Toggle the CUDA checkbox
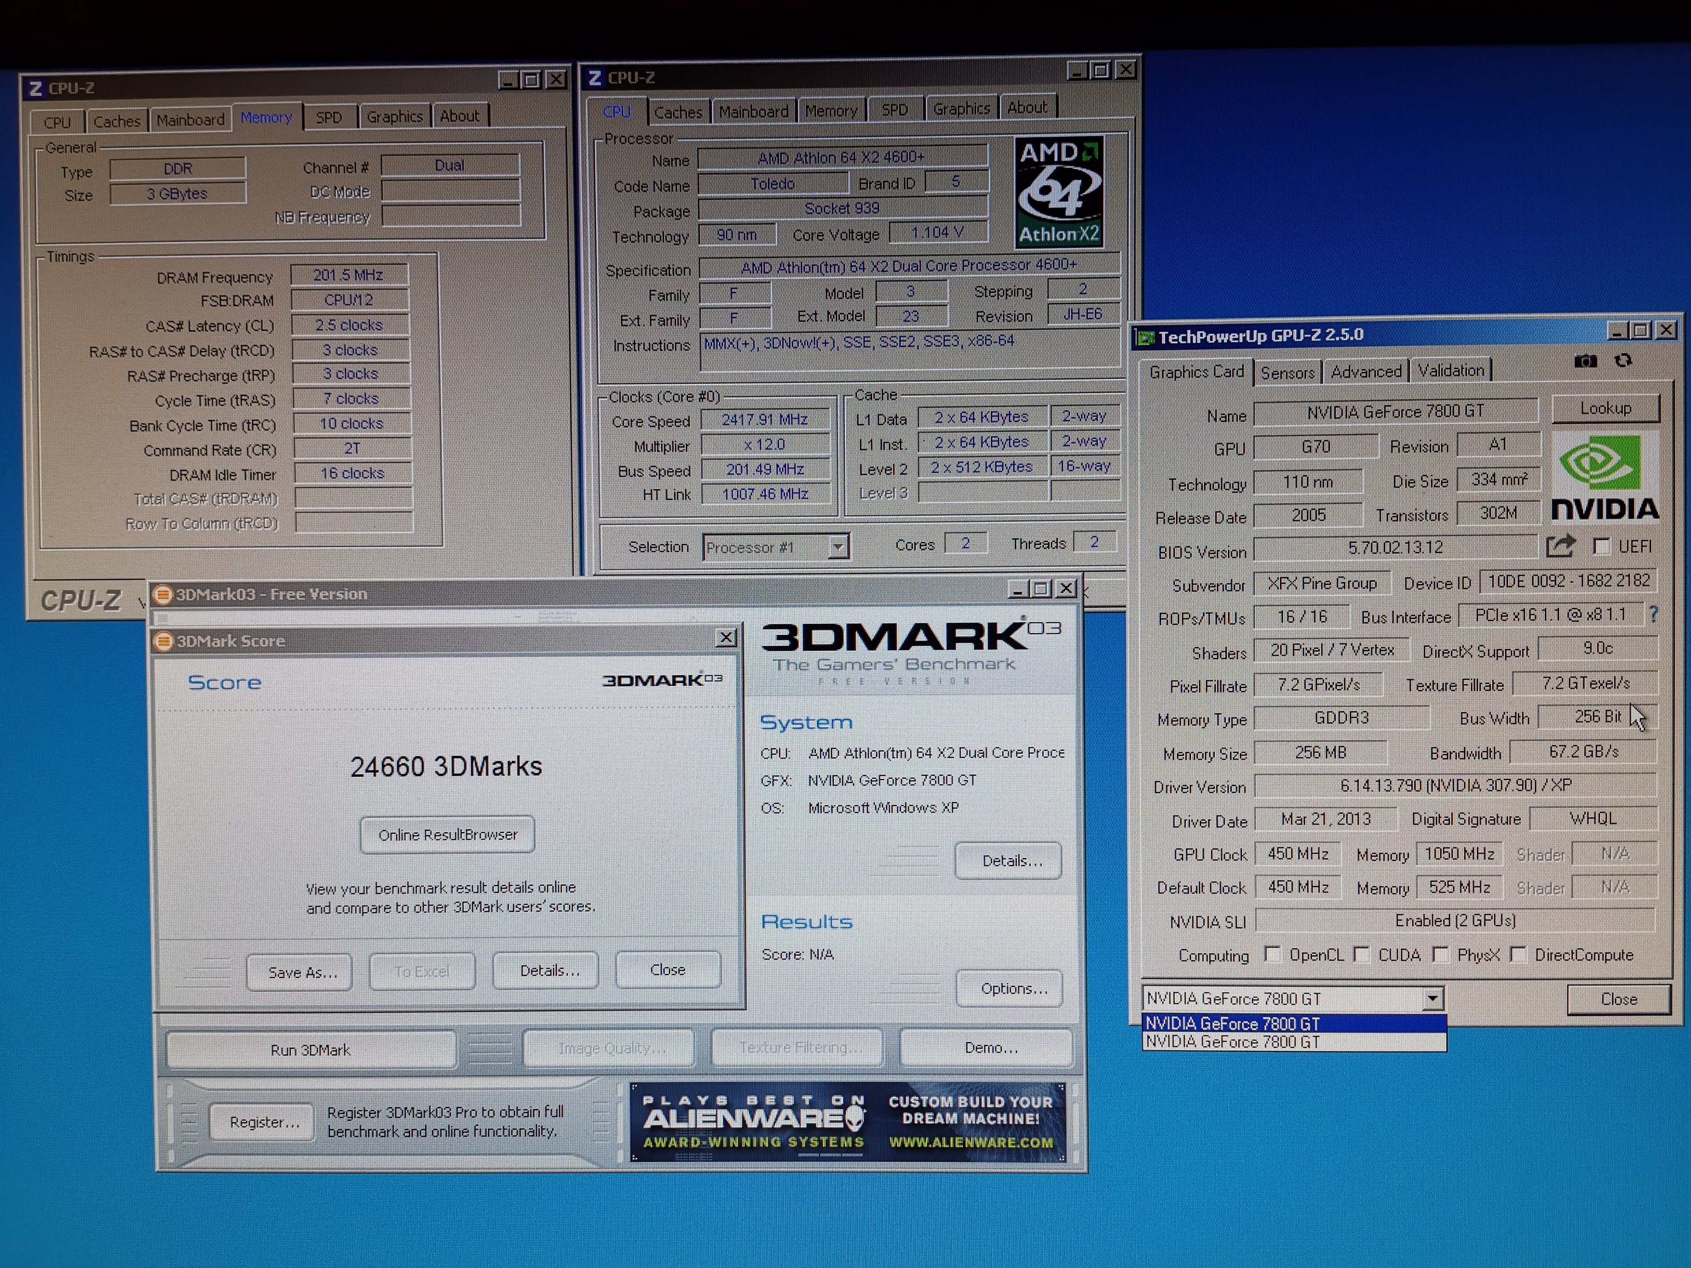Image resolution: width=1691 pixels, height=1268 pixels. [x=1362, y=954]
